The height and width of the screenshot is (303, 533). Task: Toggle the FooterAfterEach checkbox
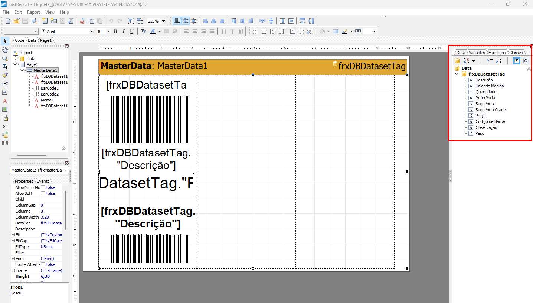pyautogui.click(x=43, y=264)
